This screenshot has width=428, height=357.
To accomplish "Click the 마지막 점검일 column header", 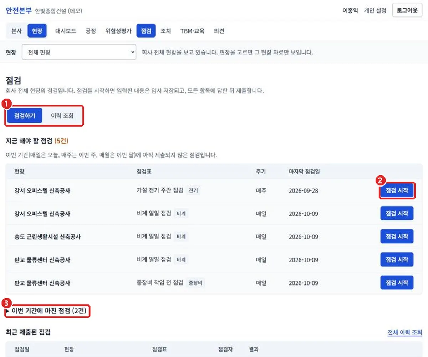I will [304, 172].
